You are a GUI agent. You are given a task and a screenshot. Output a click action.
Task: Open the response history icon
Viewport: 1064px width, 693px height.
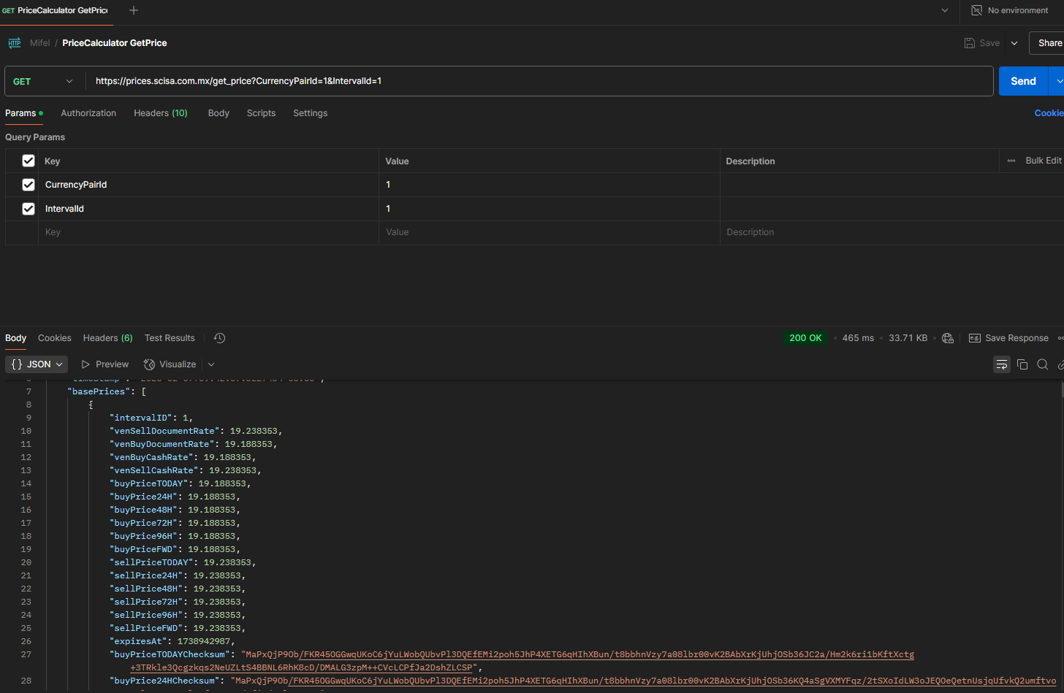point(219,338)
